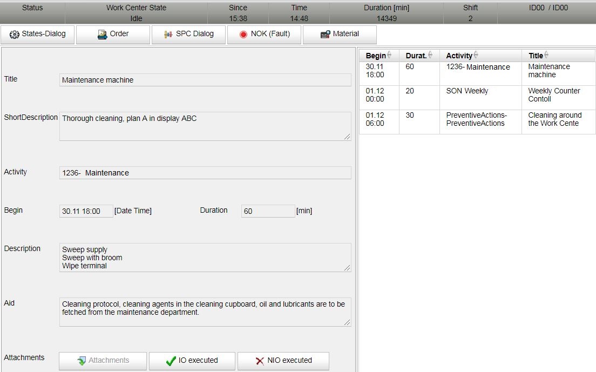This screenshot has width=596, height=372.
Task: Click the ShortDescription text area
Action: 205,126
